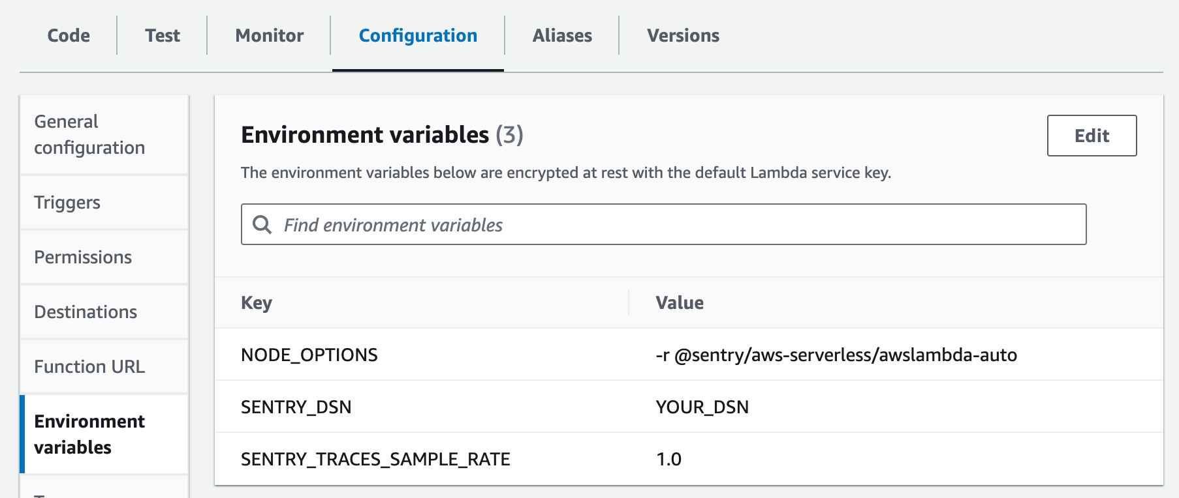
Task: Open the Permissions section
Action: pyautogui.click(x=83, y=257)
